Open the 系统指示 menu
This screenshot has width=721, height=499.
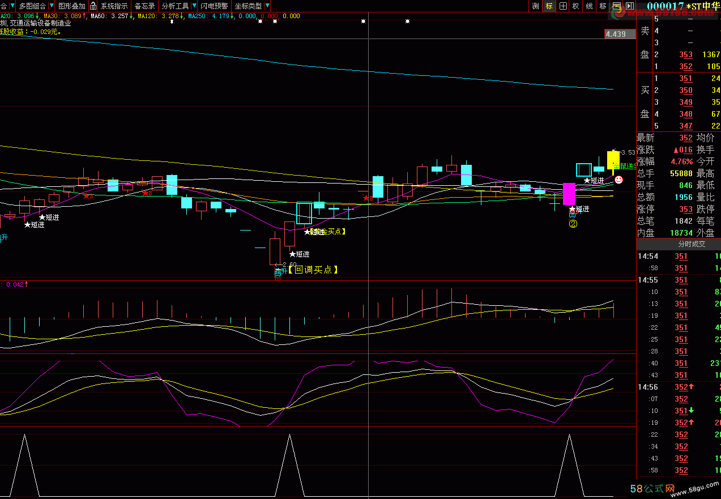[114, 6]
